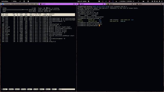Sort htop by the PID column header
The height and width of the screenshot is (92, 164).
[x=3, y=14]
